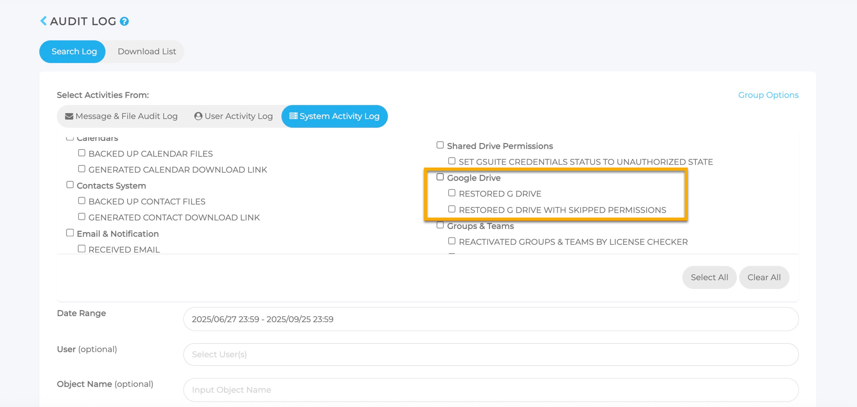Select the System Activity Log tab
The image size is (857, 407).
point(334,116)
